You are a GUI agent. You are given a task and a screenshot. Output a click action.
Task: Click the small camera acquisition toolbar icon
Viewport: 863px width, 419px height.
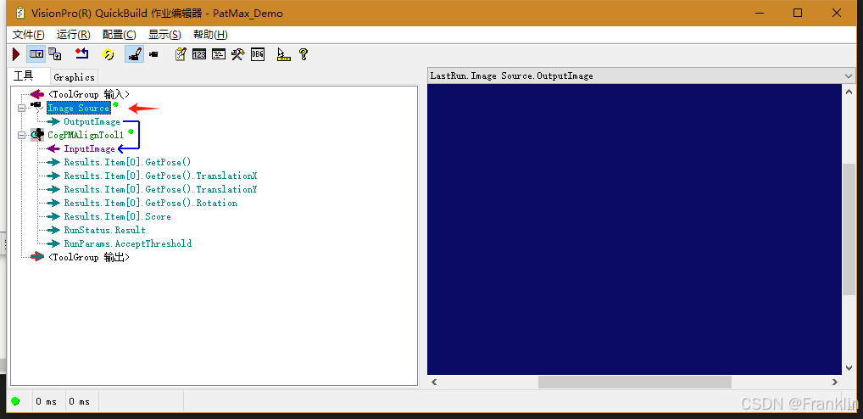(153, 54)
